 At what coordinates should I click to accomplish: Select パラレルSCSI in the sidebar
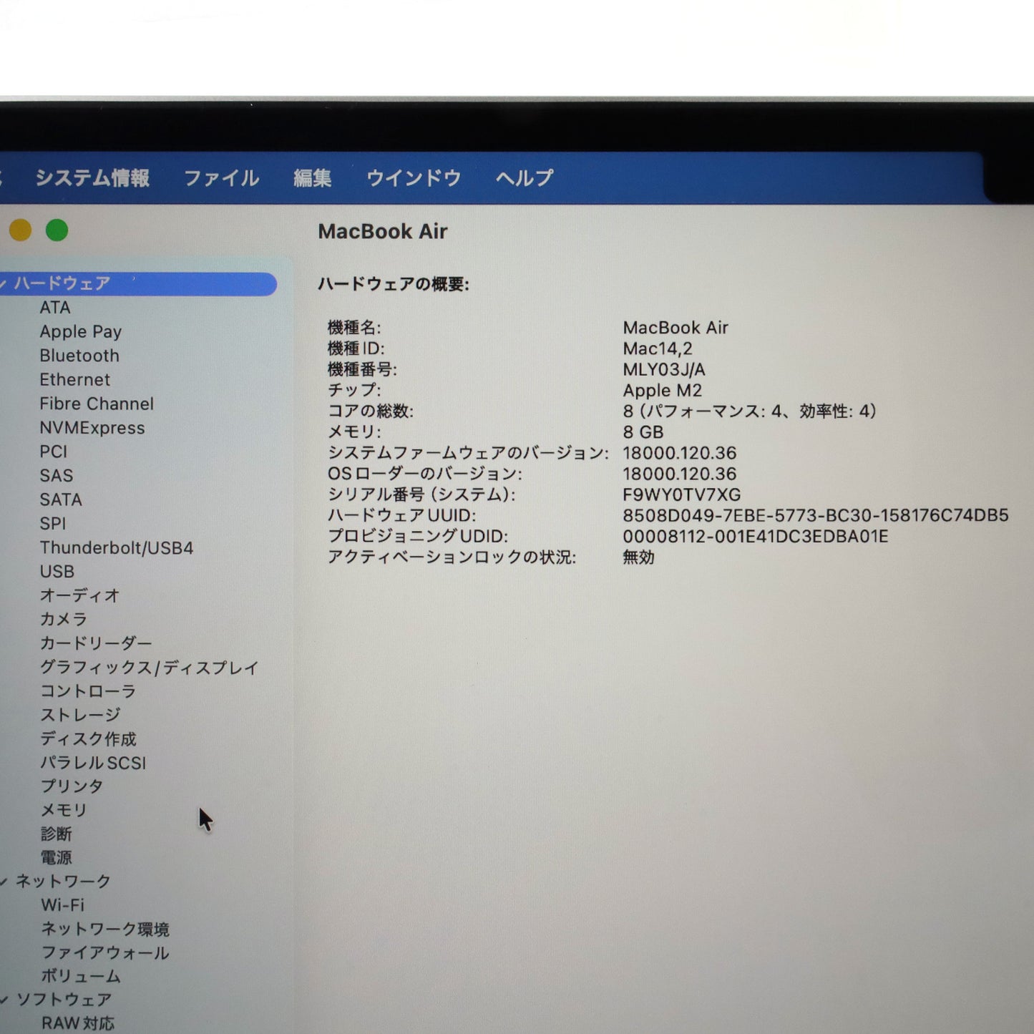click(93, 763)
